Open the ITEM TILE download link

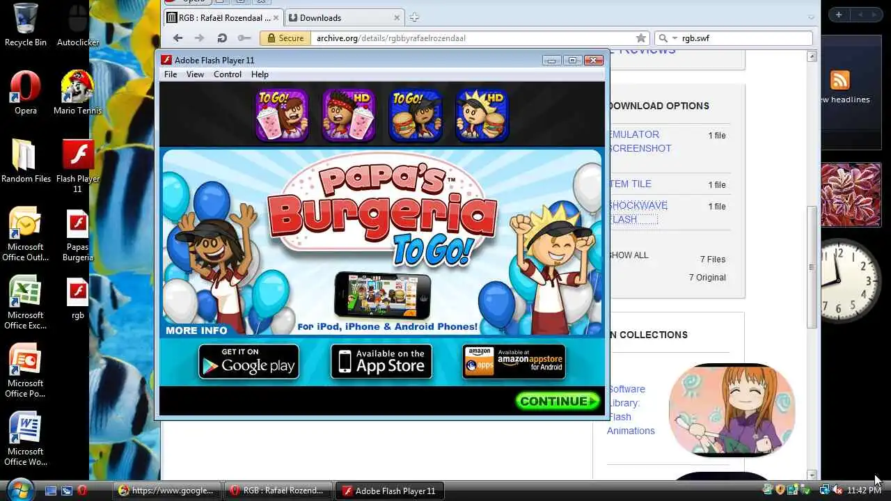(630, 184)
